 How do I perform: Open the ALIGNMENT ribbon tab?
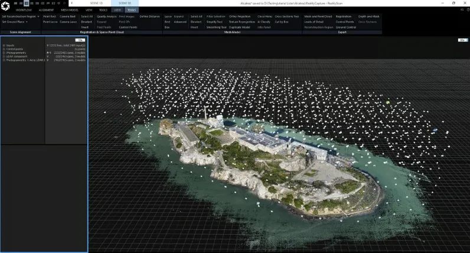click(x=46, y=10)
